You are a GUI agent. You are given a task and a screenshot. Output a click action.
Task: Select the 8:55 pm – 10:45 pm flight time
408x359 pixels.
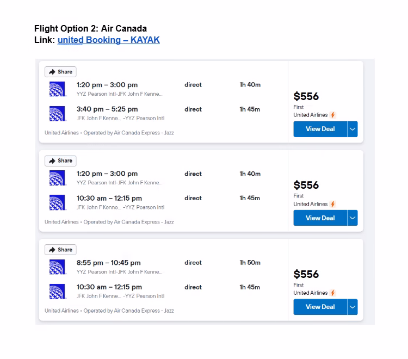point(108,263)
